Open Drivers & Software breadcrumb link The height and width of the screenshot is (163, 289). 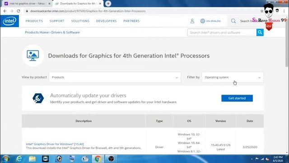[x=65, y=32]
